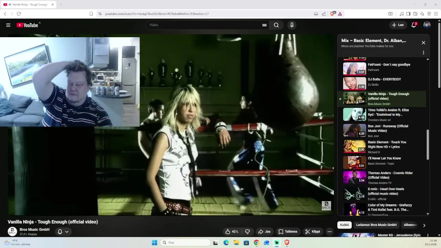The image size is (441, 248).
Task: Click the Mix playlist scrollbar thumb
Action: [428, 145]
